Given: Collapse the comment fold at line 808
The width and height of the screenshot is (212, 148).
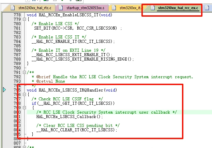Looking at the screenshot, I should point(24,147).
